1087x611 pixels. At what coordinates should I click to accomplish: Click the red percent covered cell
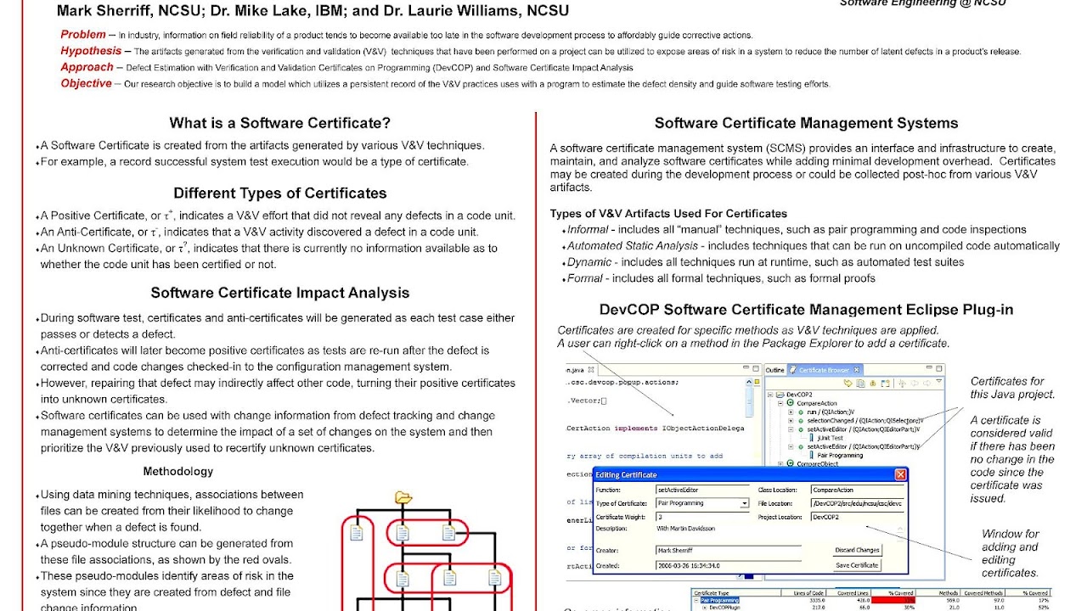coord(893,600)
